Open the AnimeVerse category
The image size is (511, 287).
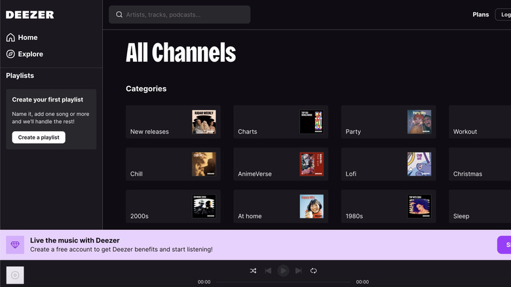click(280, 164)
